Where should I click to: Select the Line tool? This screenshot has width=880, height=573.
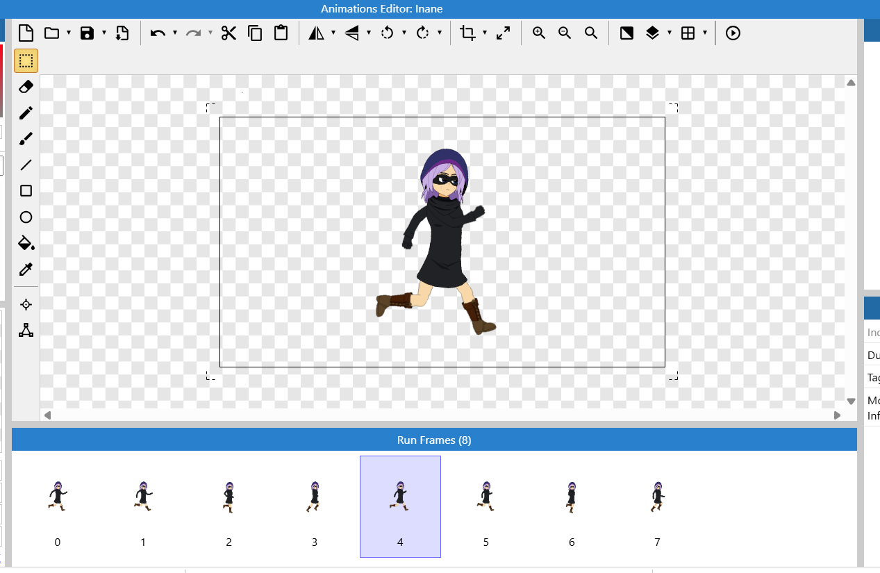click(26, 165)
